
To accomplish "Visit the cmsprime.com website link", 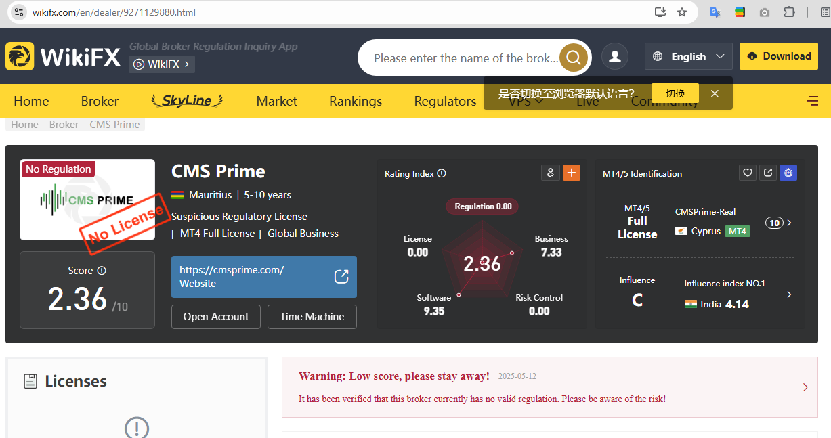I will tap(264, 276).
